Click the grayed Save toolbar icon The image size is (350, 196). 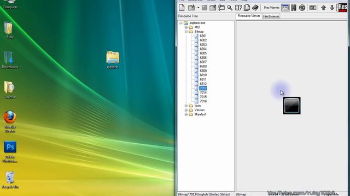(x=205, y=8)
